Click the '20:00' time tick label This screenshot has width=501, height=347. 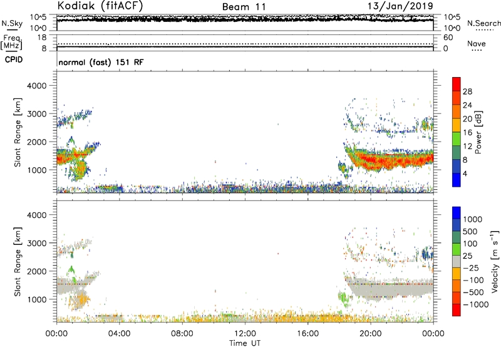371,334
